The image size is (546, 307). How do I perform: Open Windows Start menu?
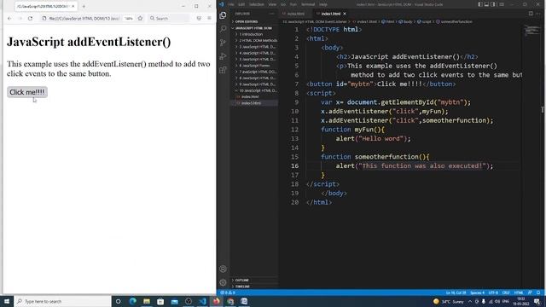pyautogui.click(x=7, y=301)
